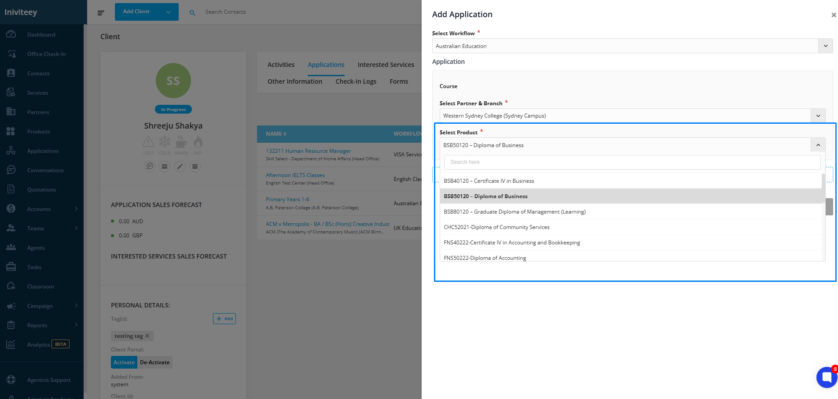Choose CHC52021-Diploma of Community Services option
This screenshot has width=838, height=399.
496,227
